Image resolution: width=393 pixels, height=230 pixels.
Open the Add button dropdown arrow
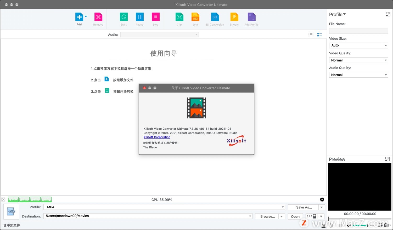(86, 16)
